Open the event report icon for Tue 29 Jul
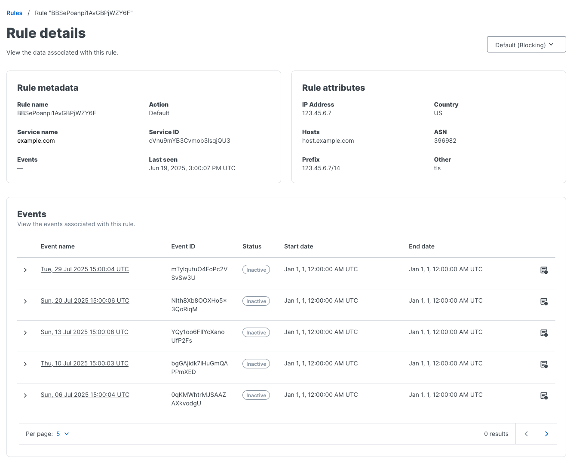 coord(544,270)
